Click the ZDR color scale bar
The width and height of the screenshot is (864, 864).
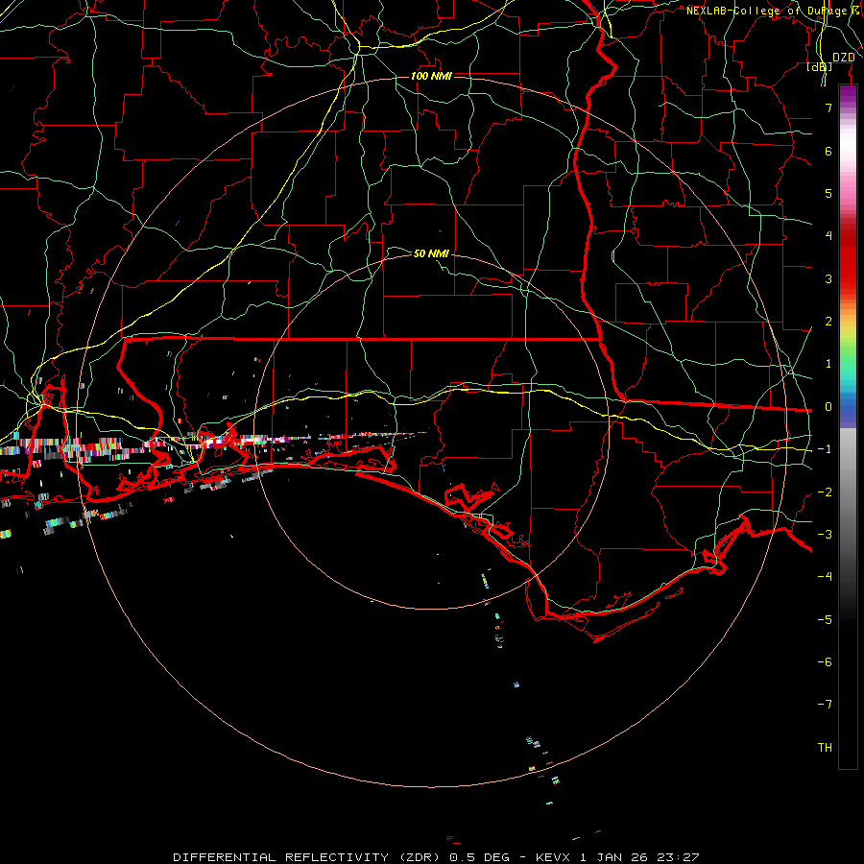[x=848, y=426]
